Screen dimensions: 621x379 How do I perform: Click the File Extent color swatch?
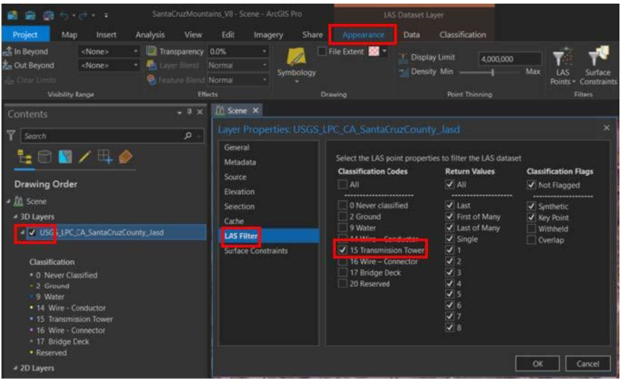[x=374, y=51]
